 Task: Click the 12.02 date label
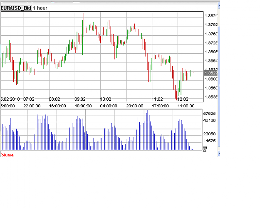click(x=183, y=99)
